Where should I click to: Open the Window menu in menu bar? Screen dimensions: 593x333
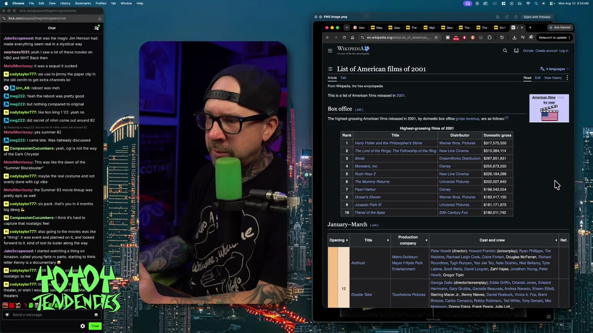click(x=126, y=3)
